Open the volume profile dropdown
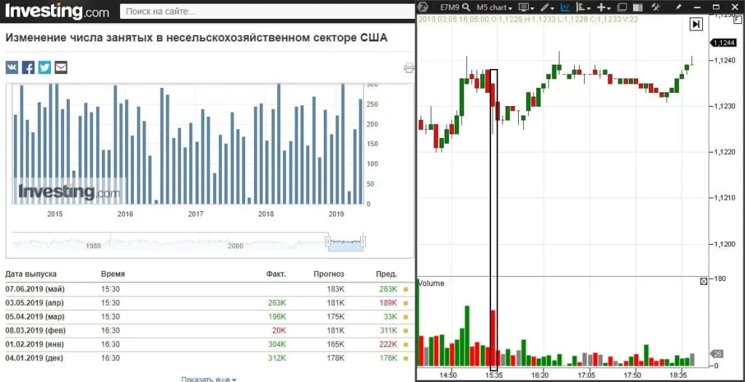 583,7
